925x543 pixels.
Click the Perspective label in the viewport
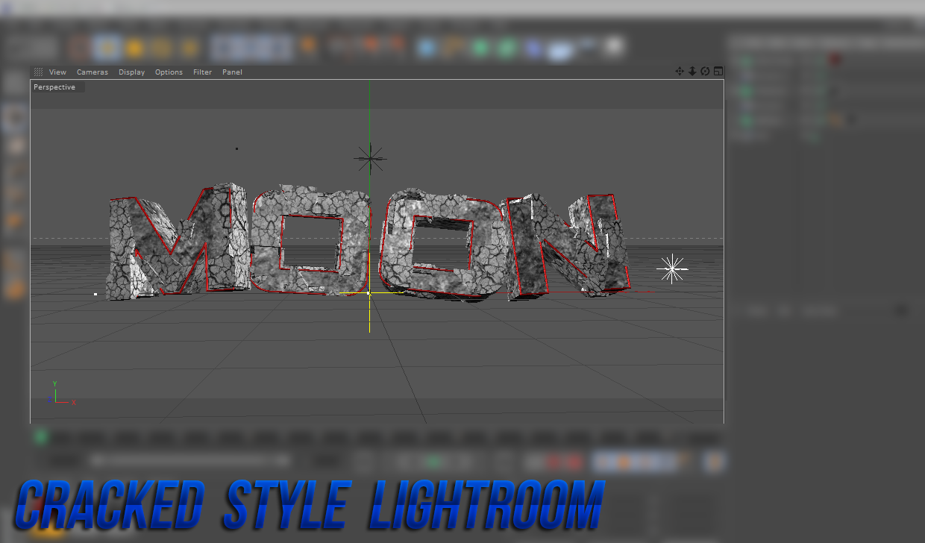click(x=54, y=87)
